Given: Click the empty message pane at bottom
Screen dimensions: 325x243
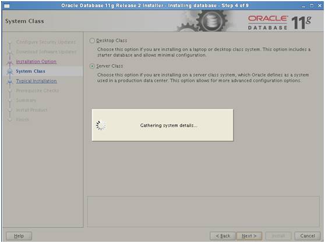Looking at the screenshot, I should pos(203,212).
